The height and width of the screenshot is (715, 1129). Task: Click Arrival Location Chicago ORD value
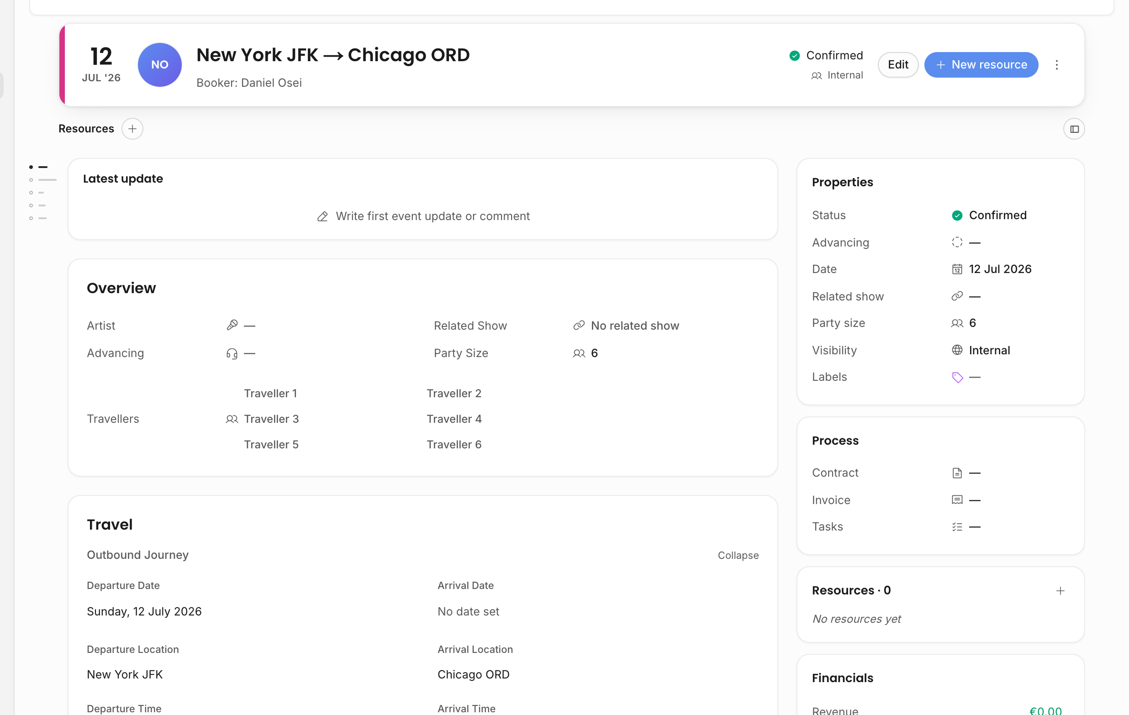click(x=473, y=674)
